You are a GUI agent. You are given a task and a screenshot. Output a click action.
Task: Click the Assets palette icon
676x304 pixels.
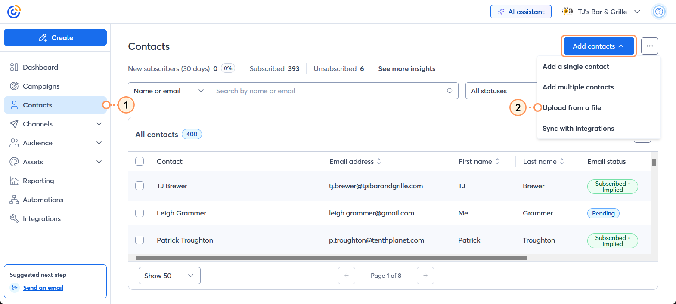(14, 162)
